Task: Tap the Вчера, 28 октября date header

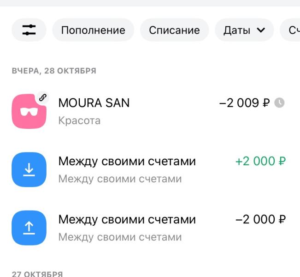Action: (54, 71)
